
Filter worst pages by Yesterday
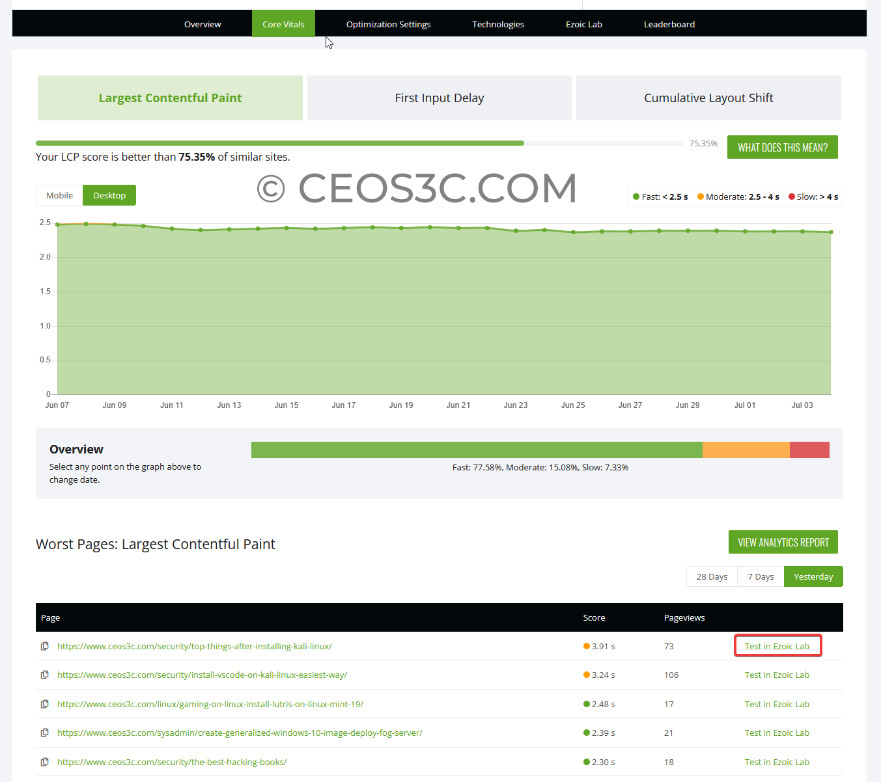coord(813,576)
